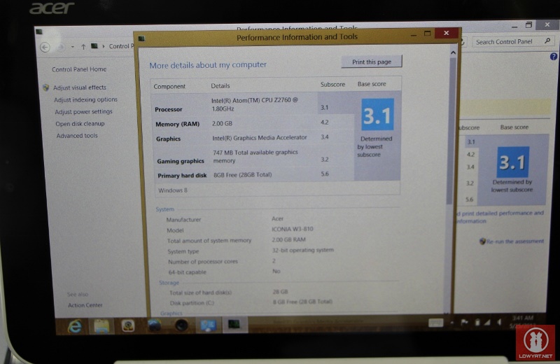Click the 4.2 subscore in details window

tap(324, 122)
